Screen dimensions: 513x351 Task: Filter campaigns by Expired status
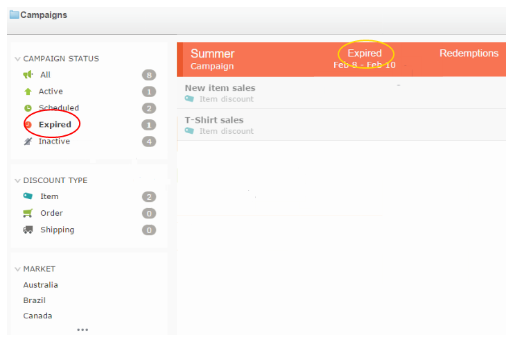point(55,125)
